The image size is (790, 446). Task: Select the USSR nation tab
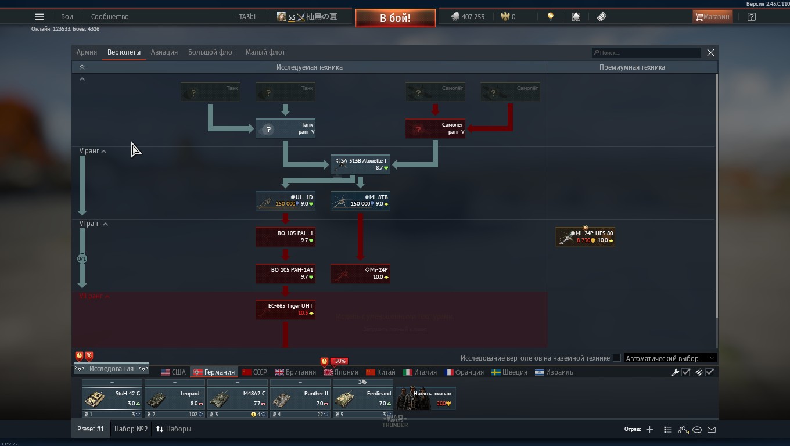254,372
